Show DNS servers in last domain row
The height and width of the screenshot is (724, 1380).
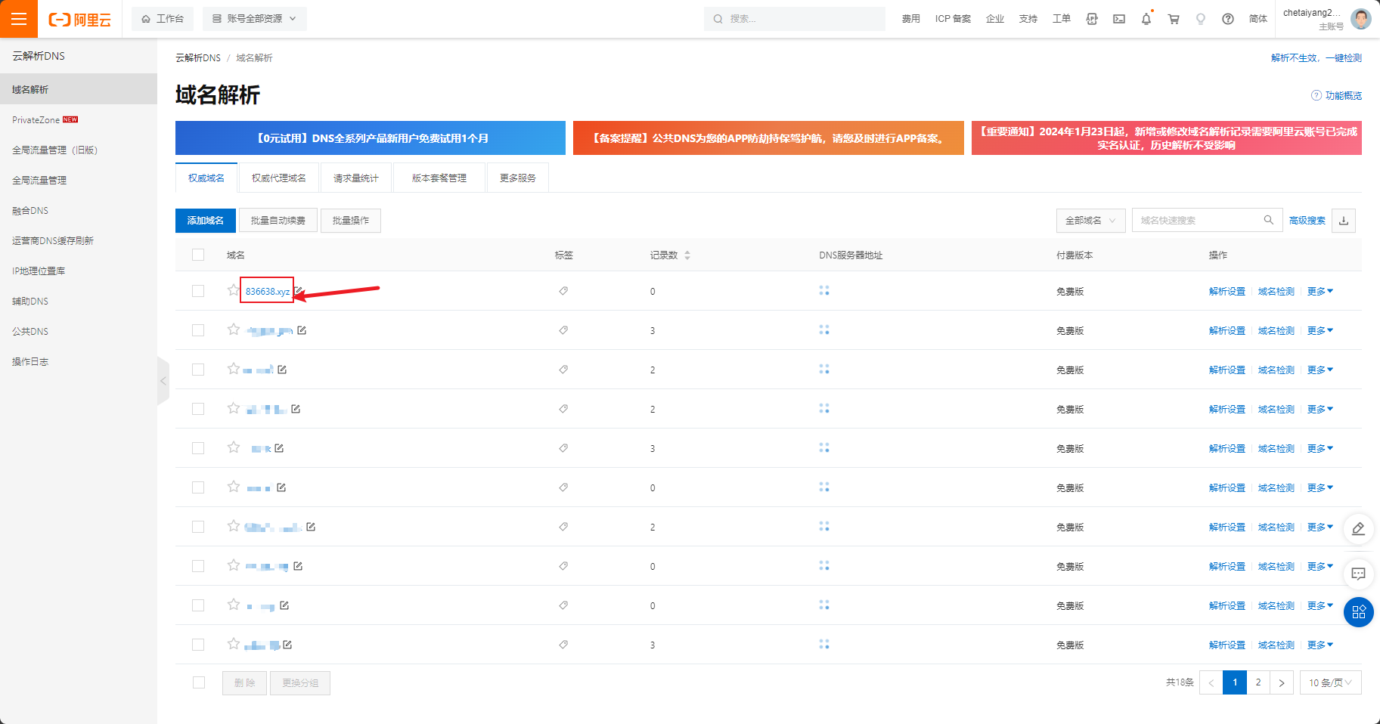pos(824,644)
